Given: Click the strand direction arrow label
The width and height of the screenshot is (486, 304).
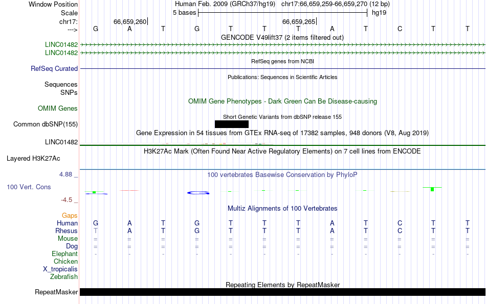Looking at the screenshot, I should pyautogui.click(x=73, y=30).
